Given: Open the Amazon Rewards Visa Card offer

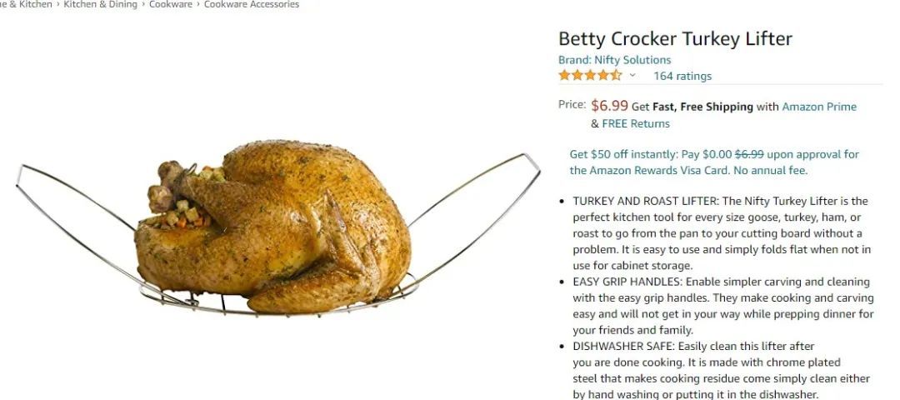Looking at the screenshot, I should pos(714,162).
